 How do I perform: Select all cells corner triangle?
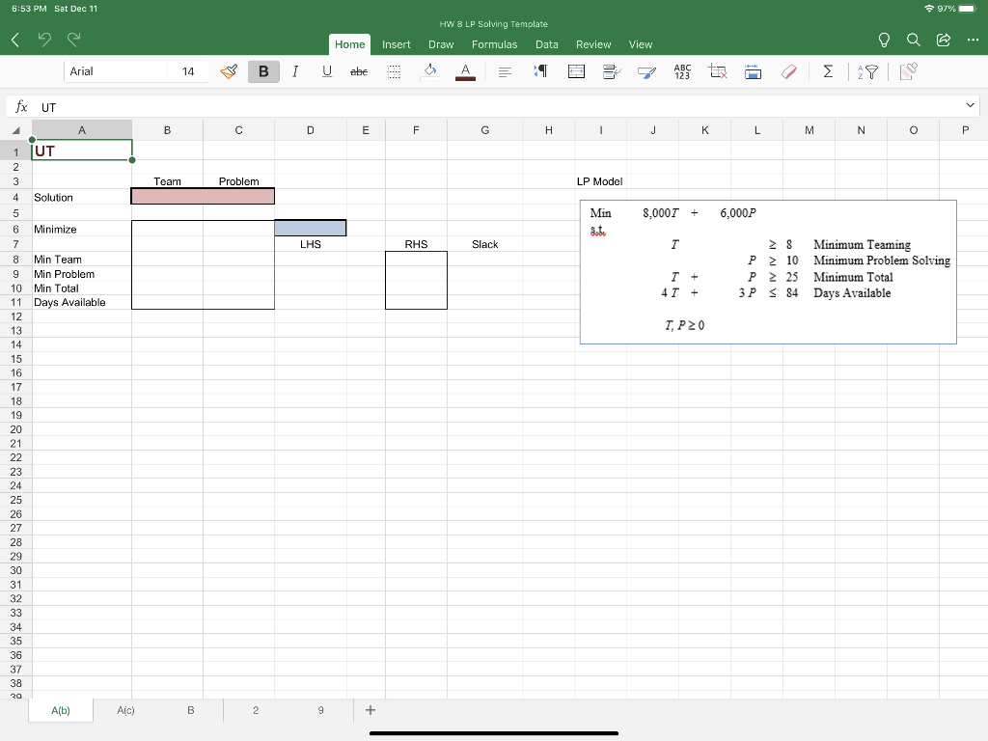[x=15, y=130]
